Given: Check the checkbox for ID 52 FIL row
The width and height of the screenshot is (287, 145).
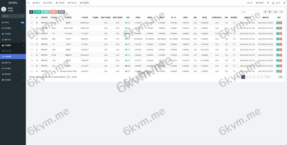Looking at the screenshot, I should 32,44.
